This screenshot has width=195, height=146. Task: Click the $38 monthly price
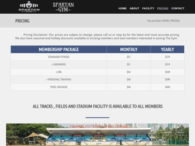click(129, 79)
